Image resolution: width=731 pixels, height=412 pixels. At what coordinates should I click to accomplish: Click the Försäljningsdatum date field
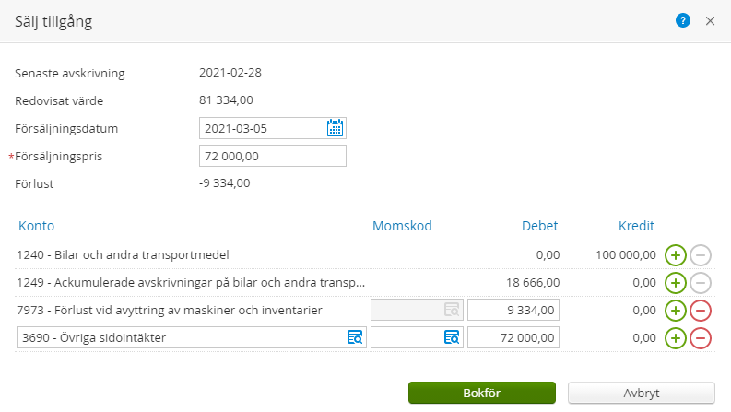262,128
